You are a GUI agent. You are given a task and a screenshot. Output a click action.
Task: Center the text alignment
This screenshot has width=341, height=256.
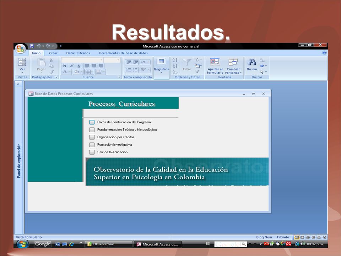[94, 66]
